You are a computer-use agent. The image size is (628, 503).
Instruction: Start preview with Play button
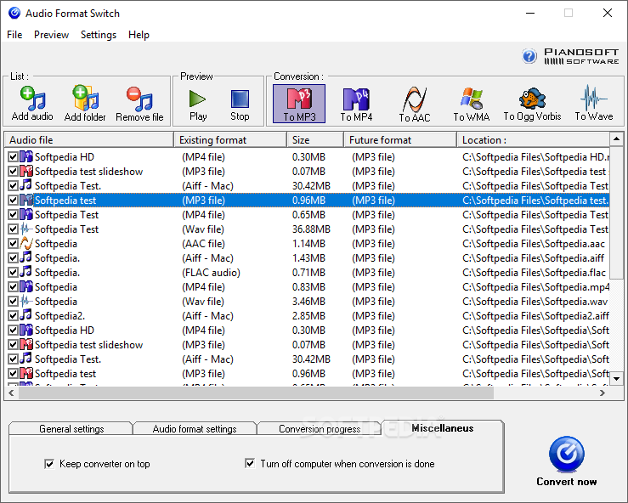pyautogui.click(x=197, y=99)
